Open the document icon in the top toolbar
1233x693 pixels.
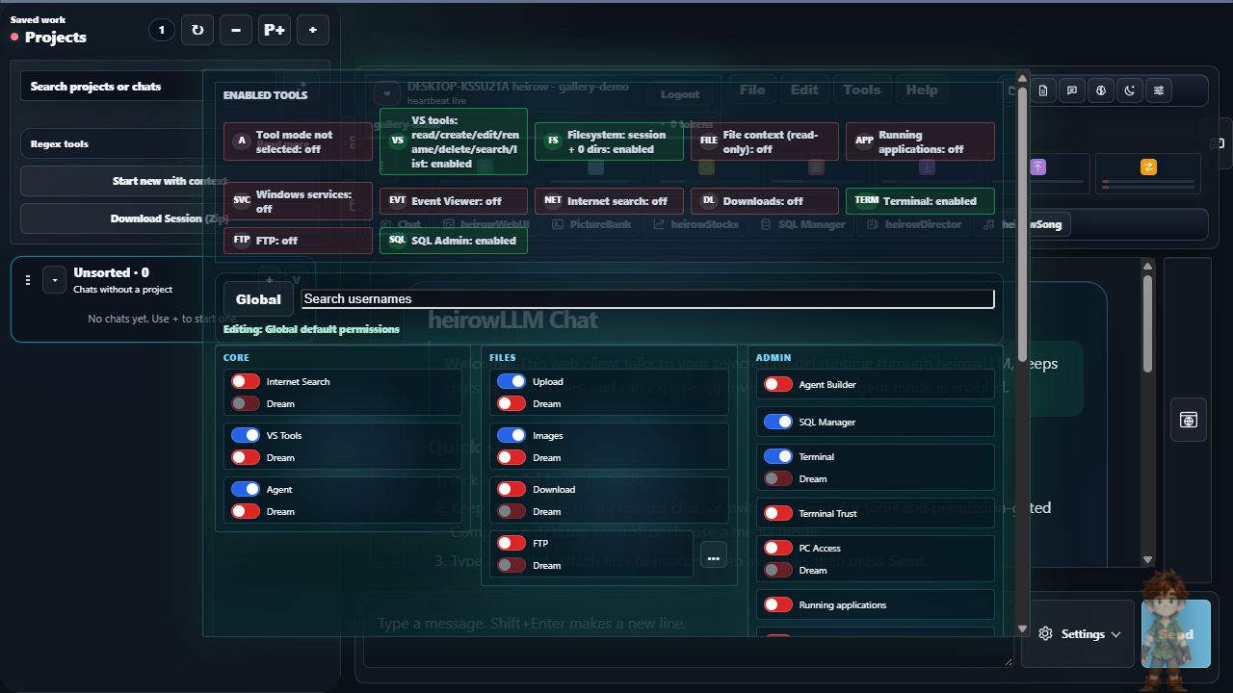coord(1043,90)
